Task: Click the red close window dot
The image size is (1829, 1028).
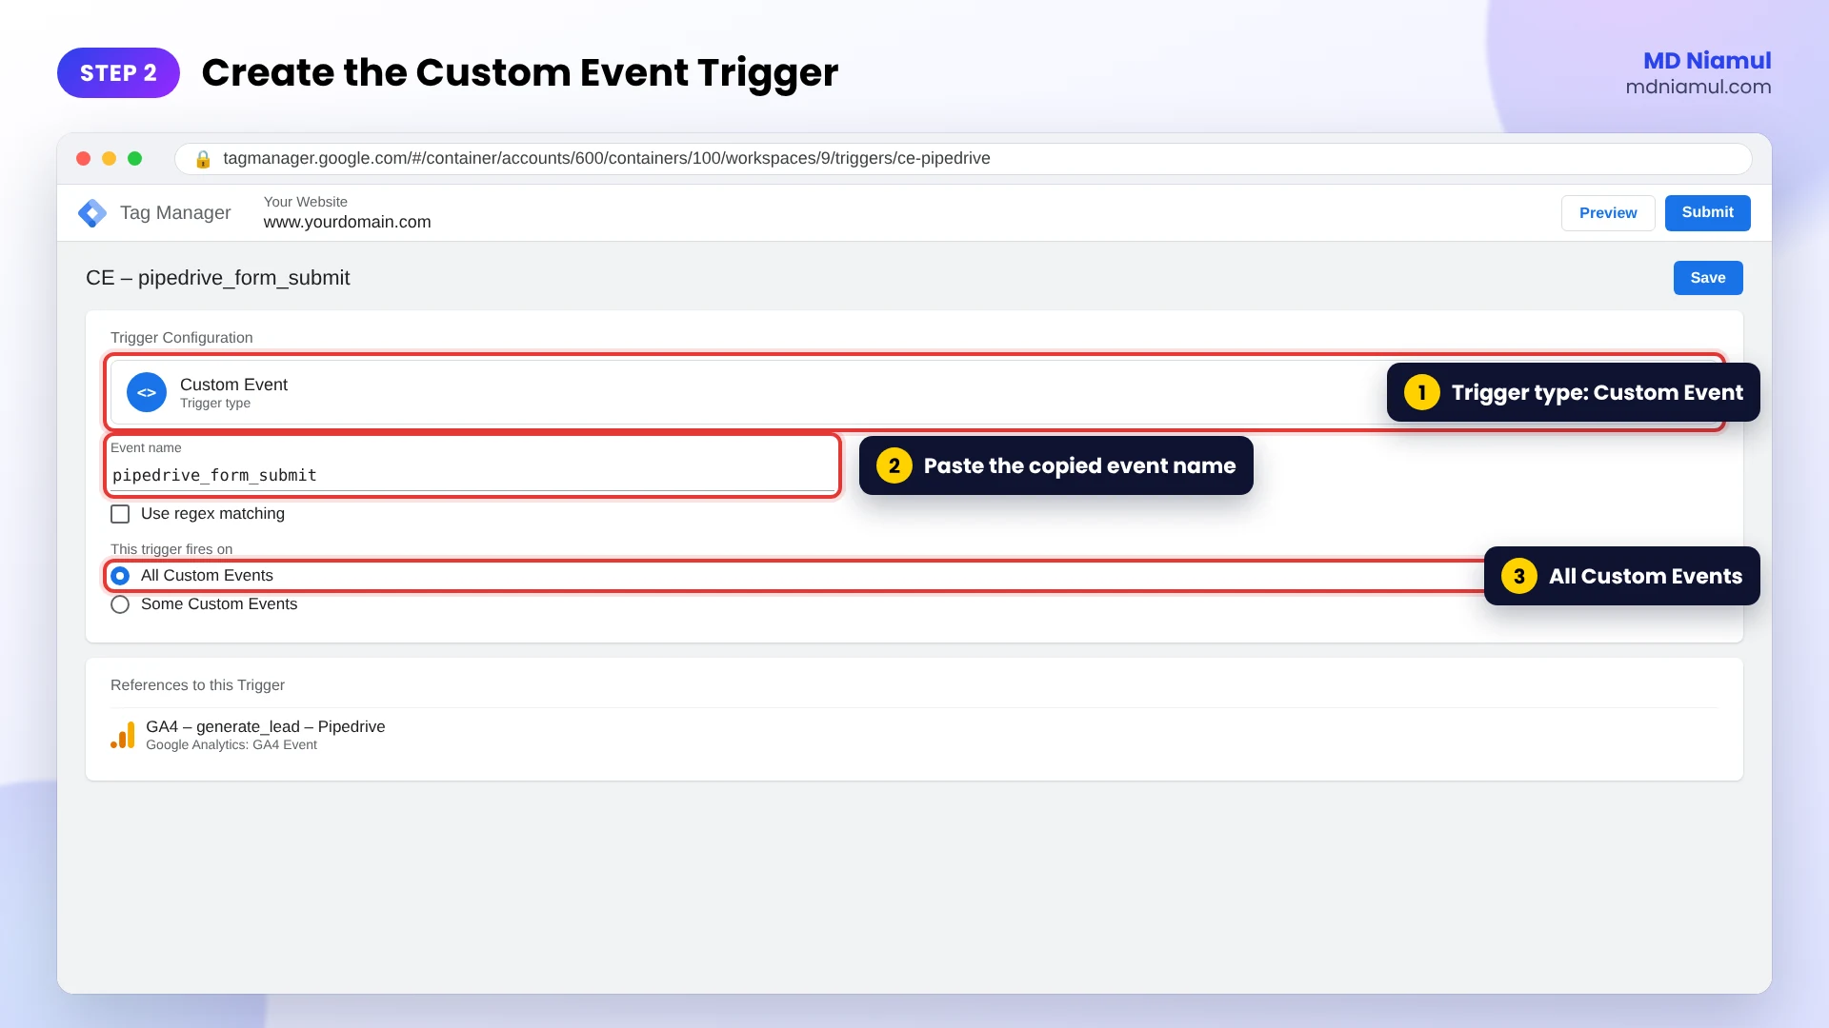Action: 83,159
